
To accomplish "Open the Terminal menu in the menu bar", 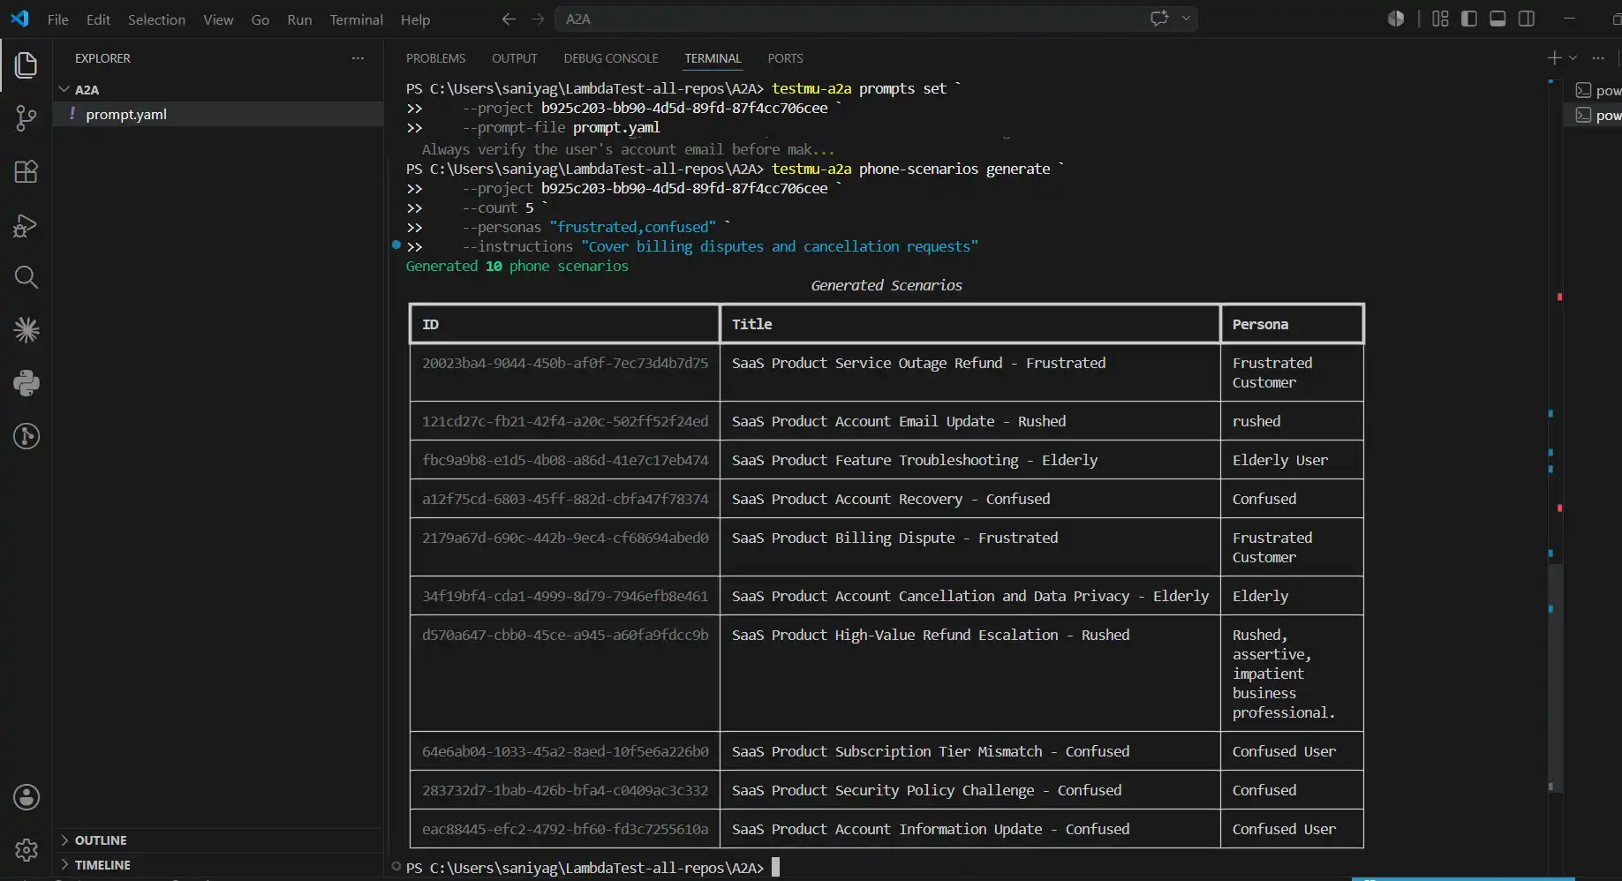I will click(356, 19).
